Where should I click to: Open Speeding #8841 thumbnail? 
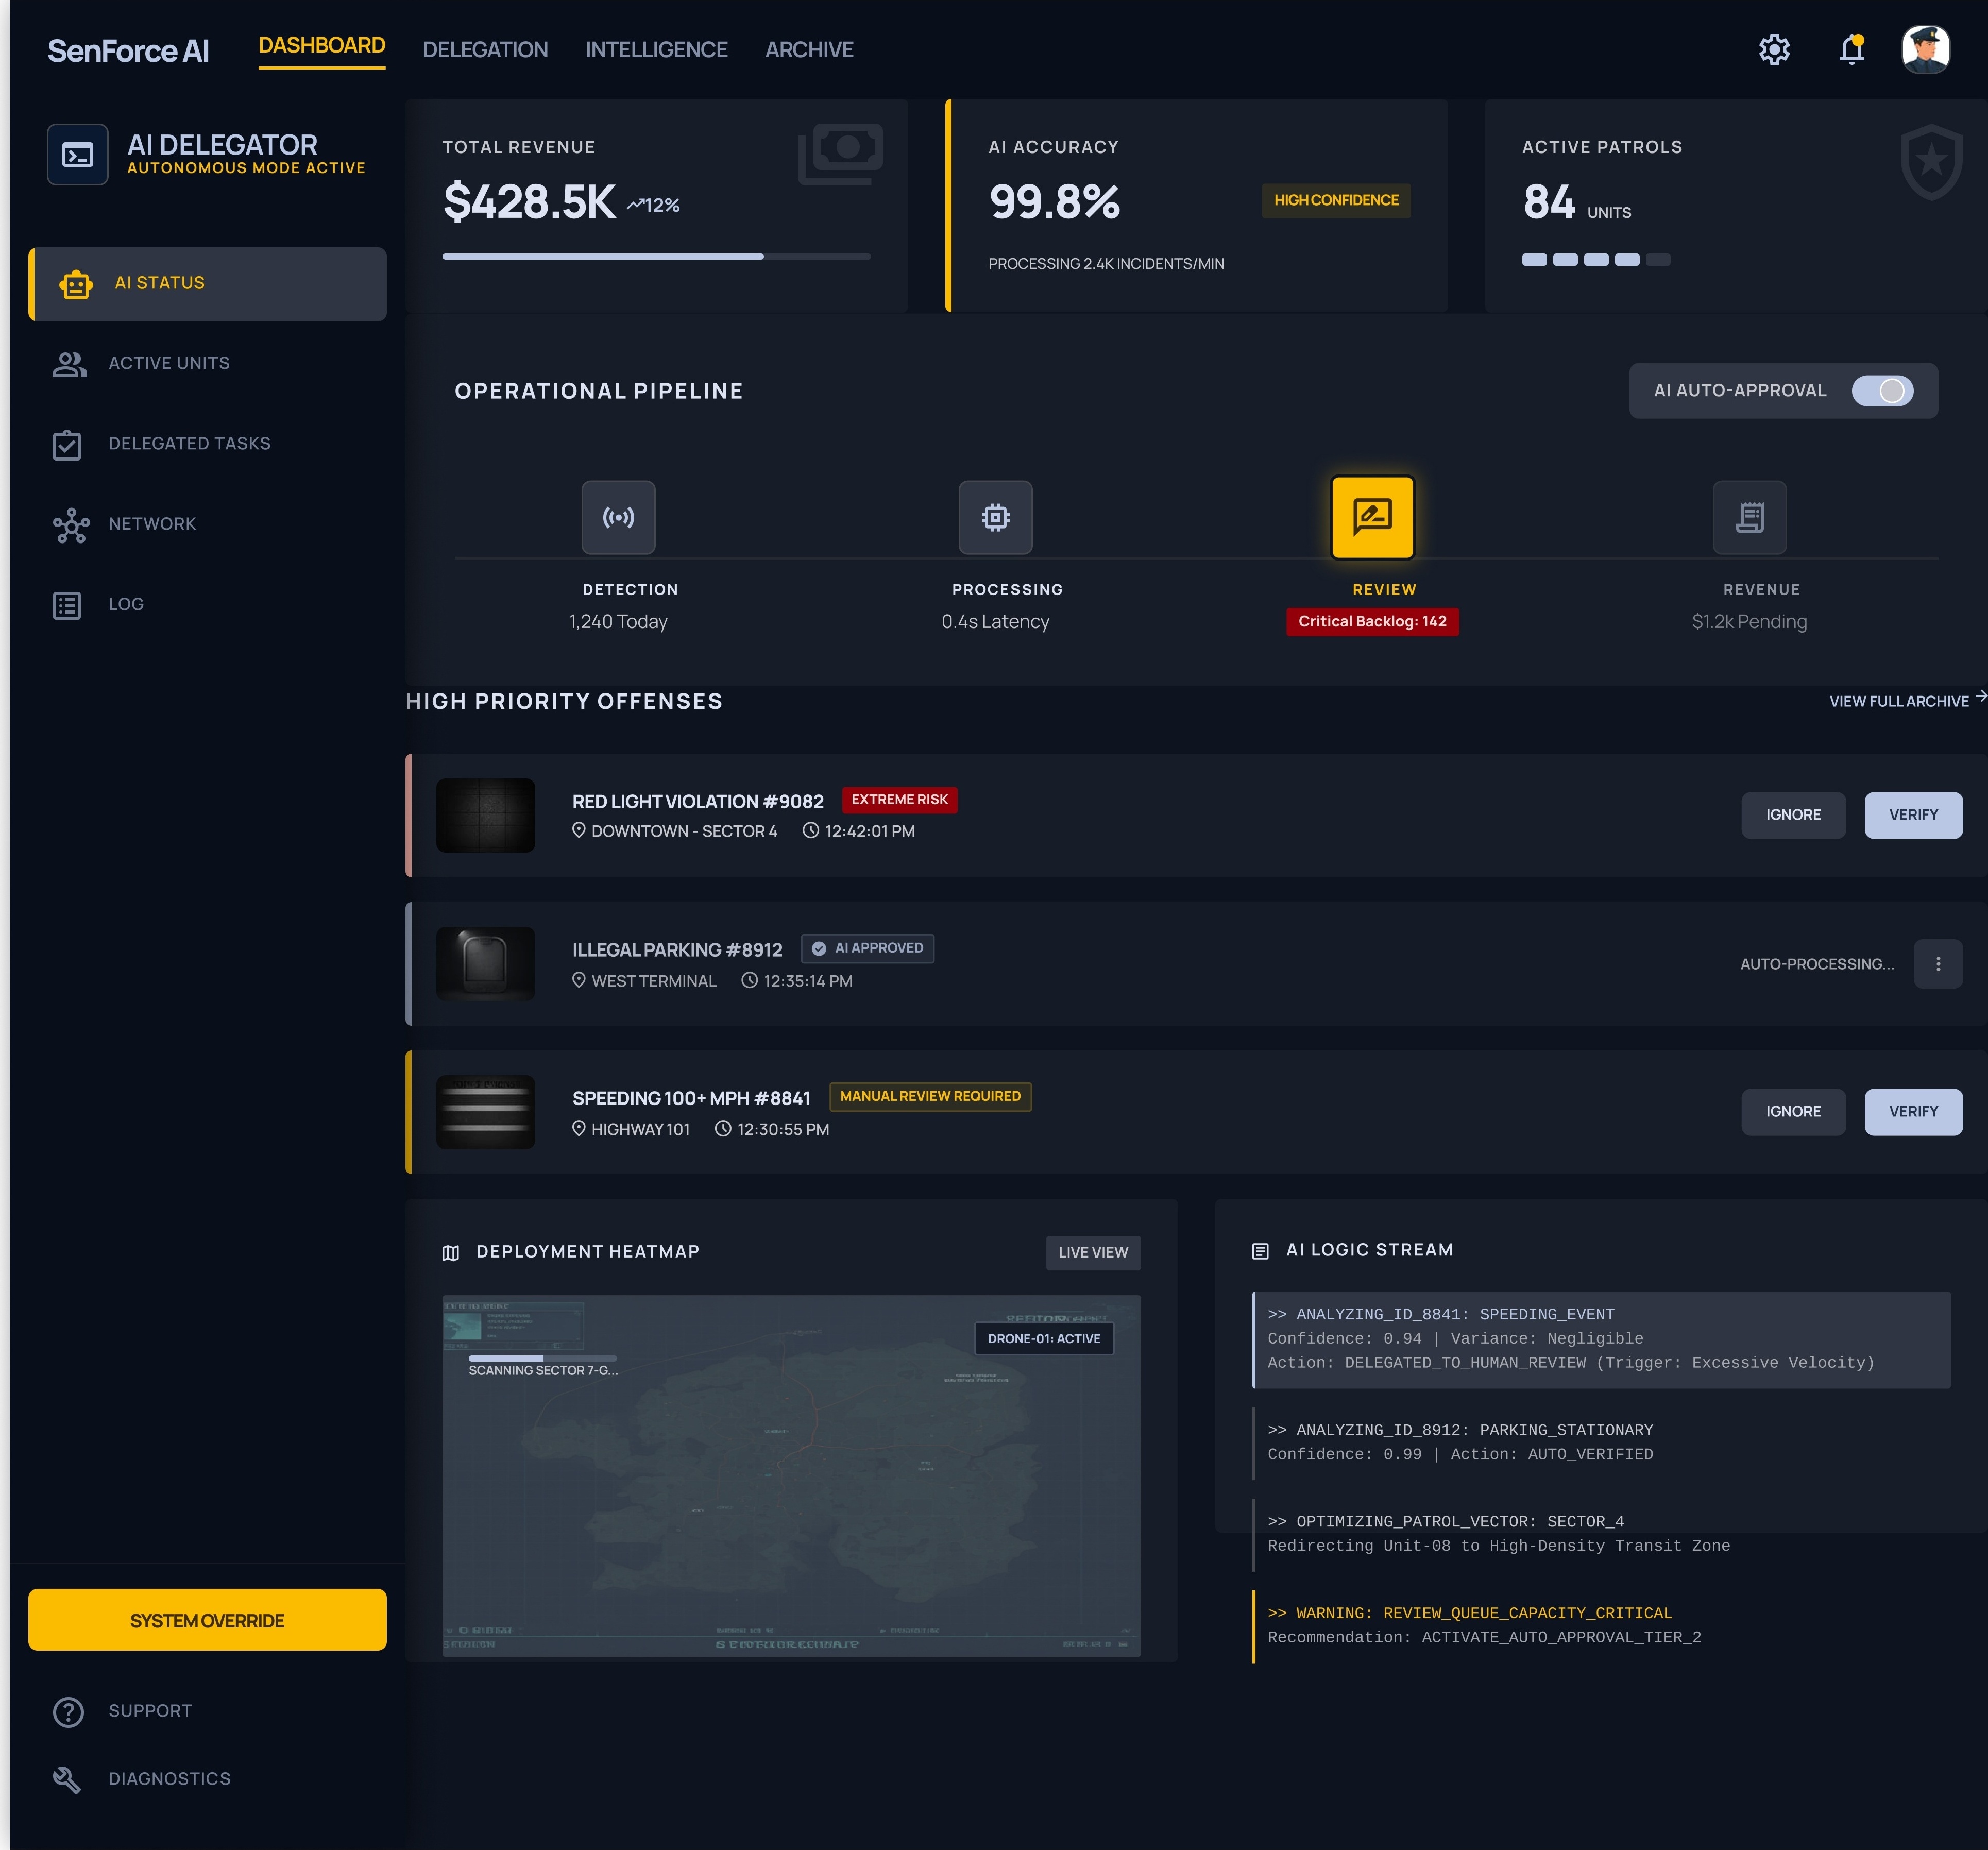486,1112
